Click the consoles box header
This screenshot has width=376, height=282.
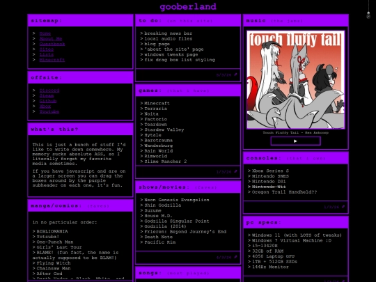point(296,158)
